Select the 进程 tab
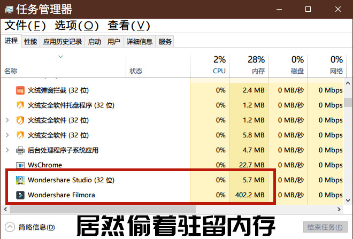This screenshot has height=239, width=353. 11,41
